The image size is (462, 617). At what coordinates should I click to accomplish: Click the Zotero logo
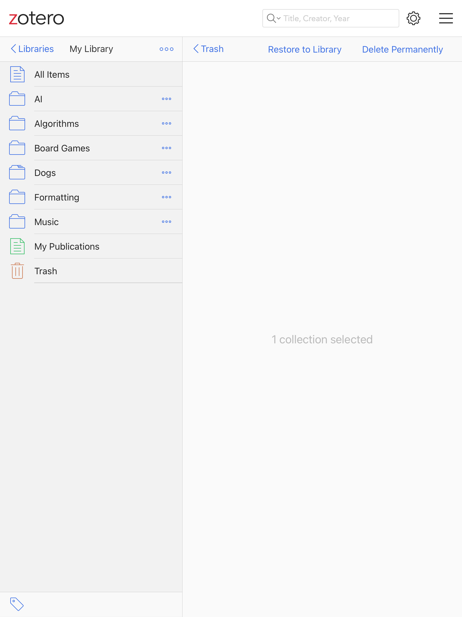(37, 19)
